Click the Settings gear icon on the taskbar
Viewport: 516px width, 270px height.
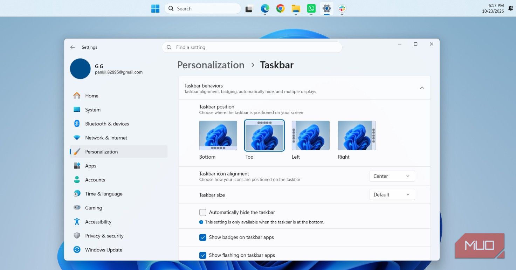pos(327,8)
